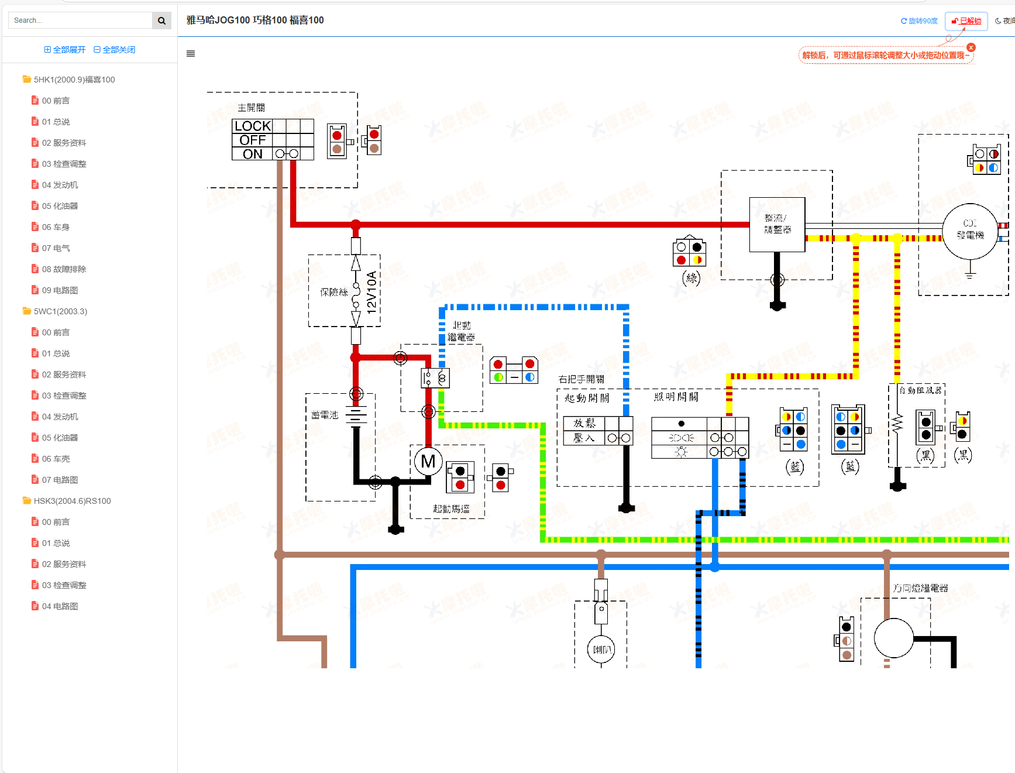Click the search magnifier button

[x=161, y=20]
